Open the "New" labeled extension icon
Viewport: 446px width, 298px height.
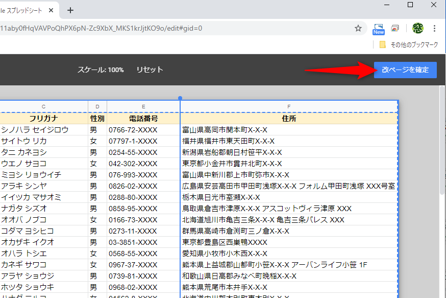(x=378, y=28)
